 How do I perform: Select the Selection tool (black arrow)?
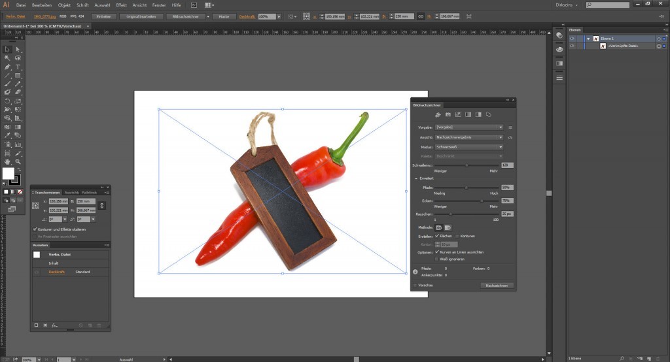pos(7,50)
